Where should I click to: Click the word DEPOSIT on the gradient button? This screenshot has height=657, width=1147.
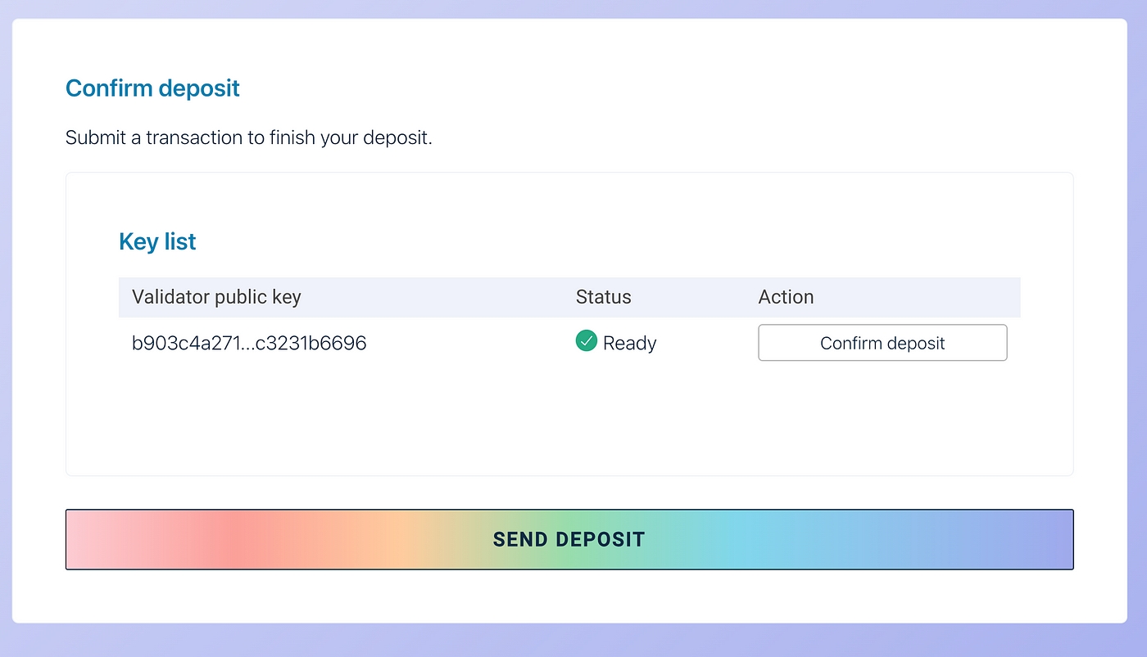pos(601,540)
